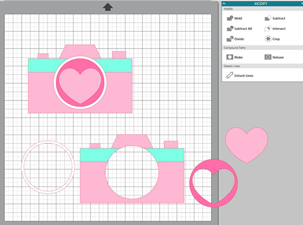This screenshot has height=225, width=303.
Task: Select the top camera's left small button rectangle
Action: coord(43,56)
